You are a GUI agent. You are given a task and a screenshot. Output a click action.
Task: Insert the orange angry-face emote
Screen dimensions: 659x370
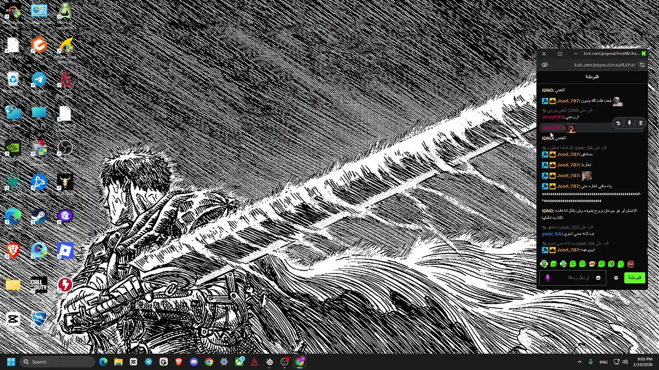630,264
